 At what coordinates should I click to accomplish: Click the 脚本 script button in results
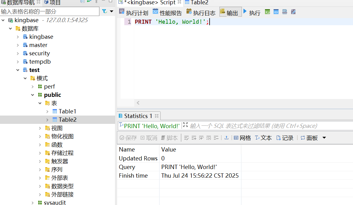point(169,138)
